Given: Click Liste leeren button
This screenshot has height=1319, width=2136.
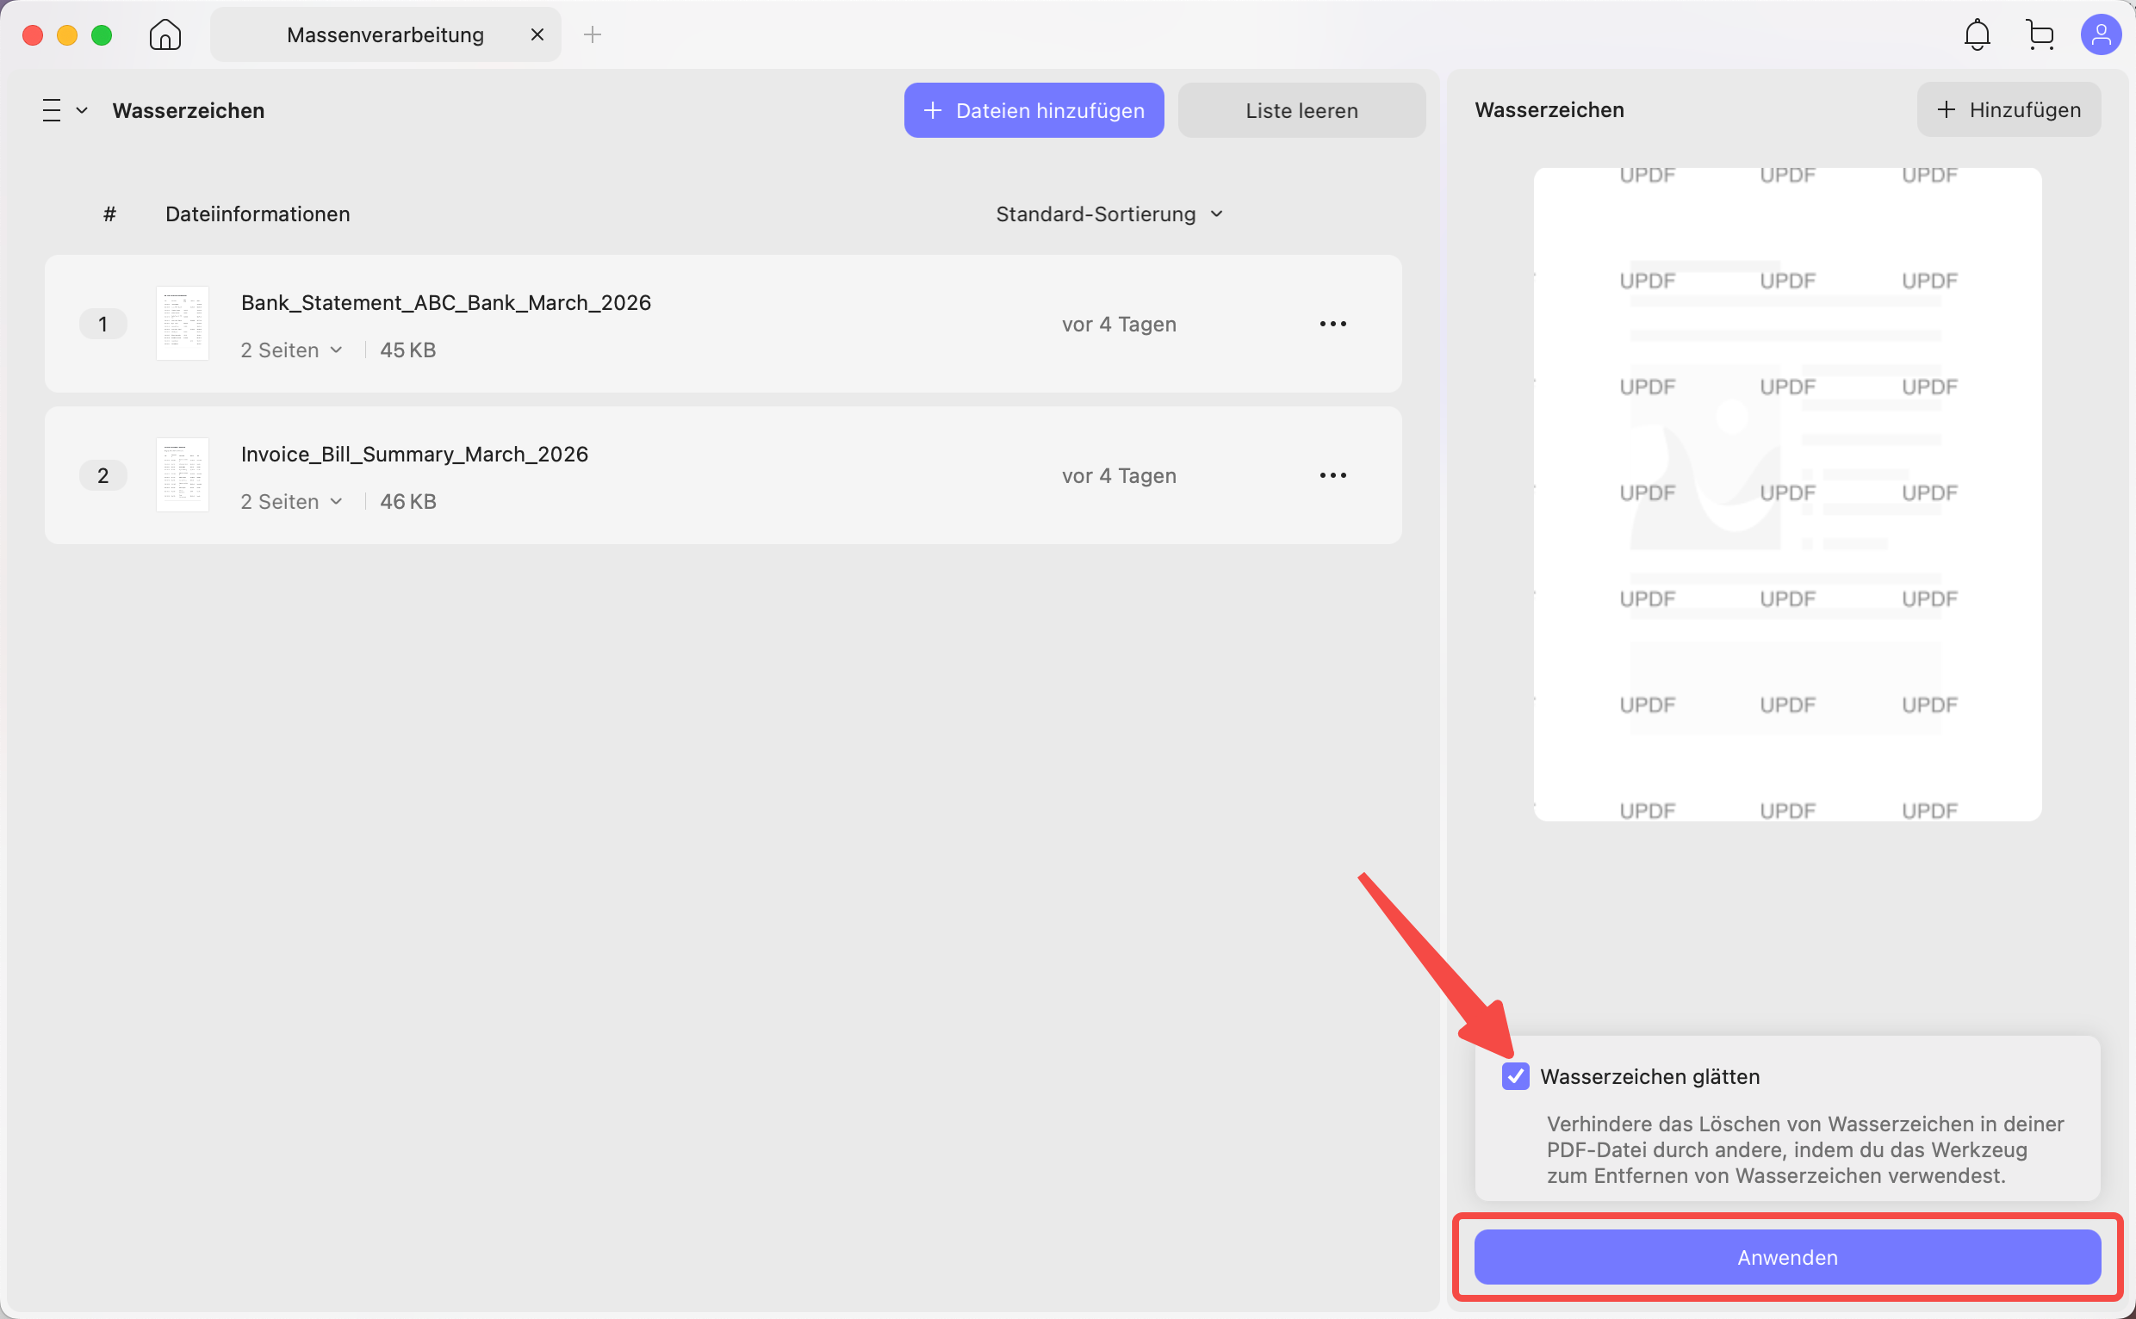Looking at the screenshot, I should (x=1301, y=111).
